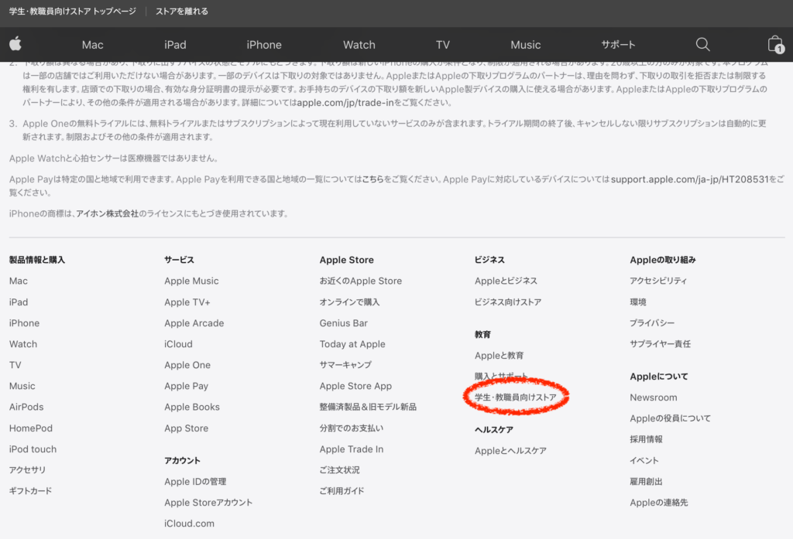
Task: Click the アイホン株式会社 link
Action: click(x=107, y=213)
